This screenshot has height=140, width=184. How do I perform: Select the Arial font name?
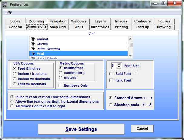point(40,54)
